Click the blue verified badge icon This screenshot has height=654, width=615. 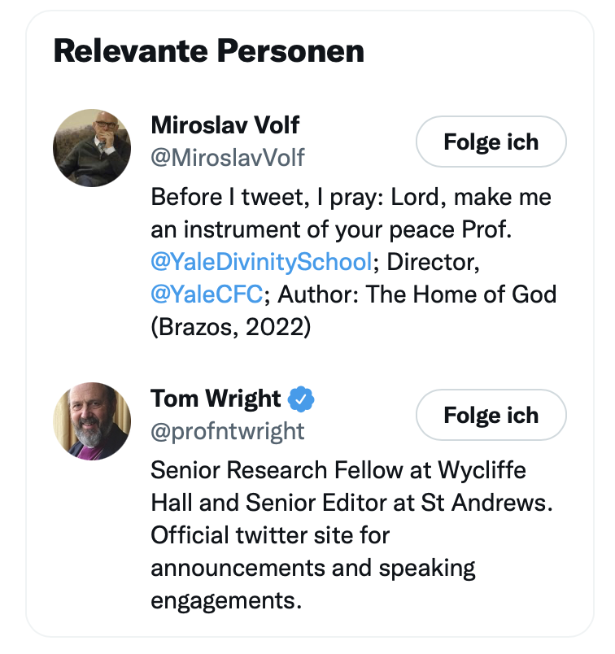coord(303,399)
